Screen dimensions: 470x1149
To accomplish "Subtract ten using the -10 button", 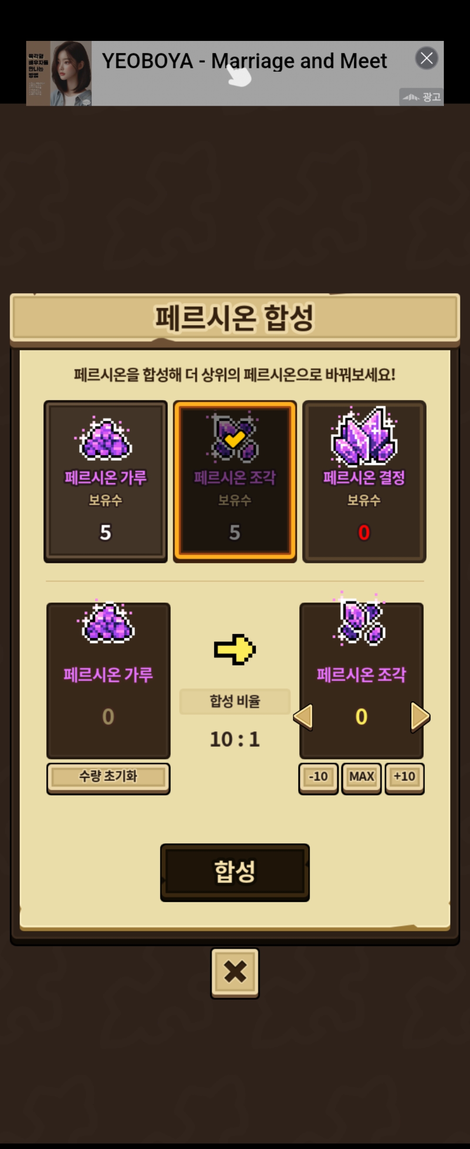I will click(x=319, y=777).
